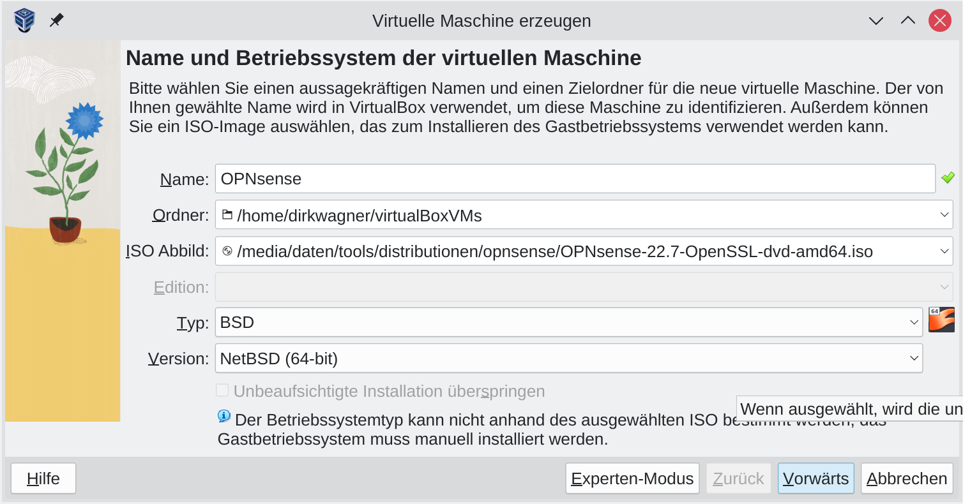Proceed with the Vorwärts button

pyautogui.click(x=815, y=478)
